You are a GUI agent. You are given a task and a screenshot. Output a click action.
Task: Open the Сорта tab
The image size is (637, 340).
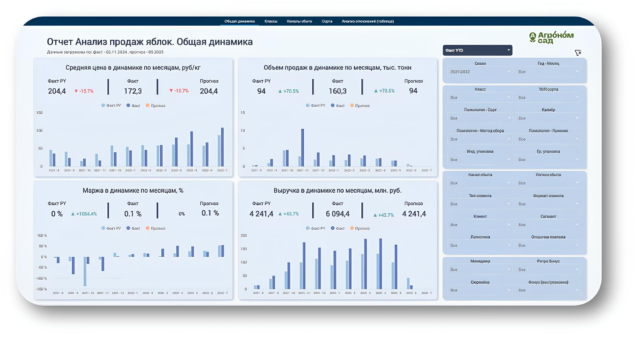327,21
